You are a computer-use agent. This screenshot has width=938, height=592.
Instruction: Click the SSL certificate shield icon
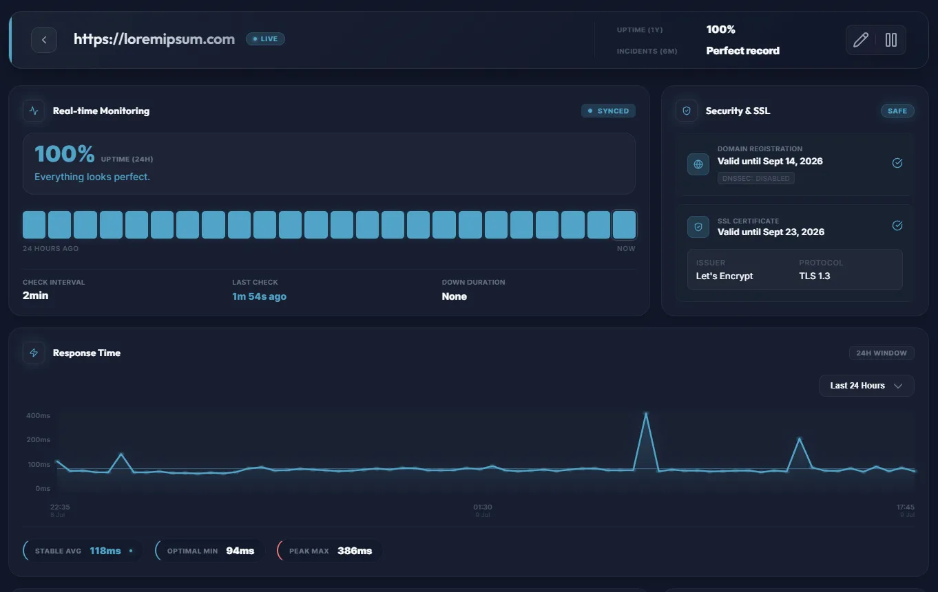point(698,226)
